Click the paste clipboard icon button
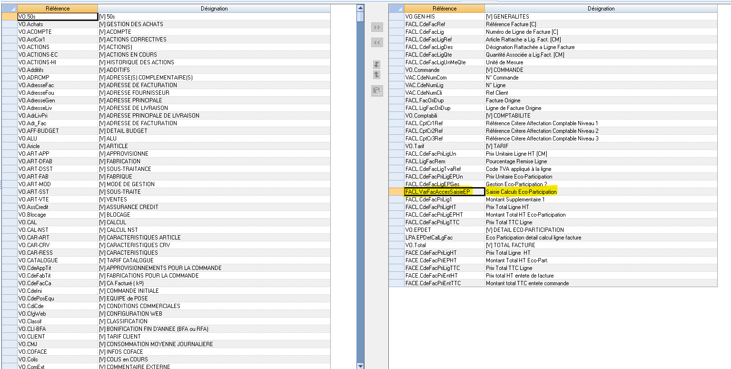 point(376,91)
